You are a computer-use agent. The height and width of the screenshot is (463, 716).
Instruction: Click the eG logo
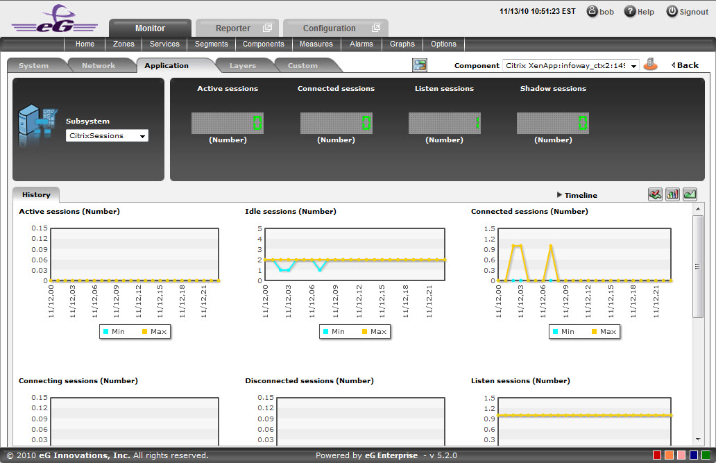55,19
